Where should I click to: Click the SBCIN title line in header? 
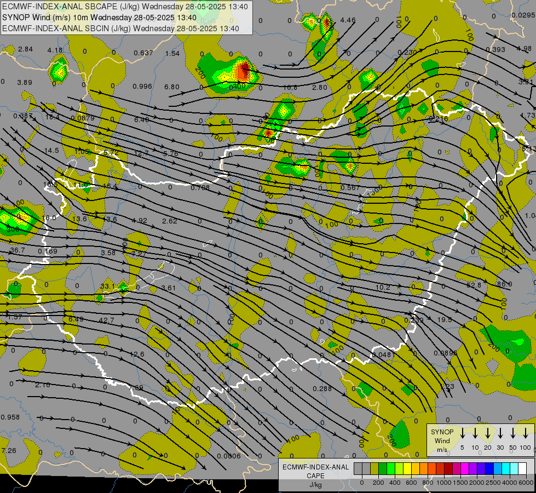click(x=120, y=28)
